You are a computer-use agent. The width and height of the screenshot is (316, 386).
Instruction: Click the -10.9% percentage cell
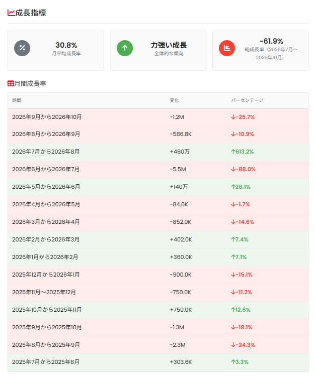tap(243, 135)
